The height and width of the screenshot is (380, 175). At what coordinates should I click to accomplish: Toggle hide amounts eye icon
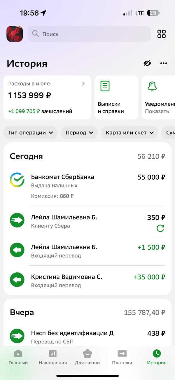click(147, 63)
